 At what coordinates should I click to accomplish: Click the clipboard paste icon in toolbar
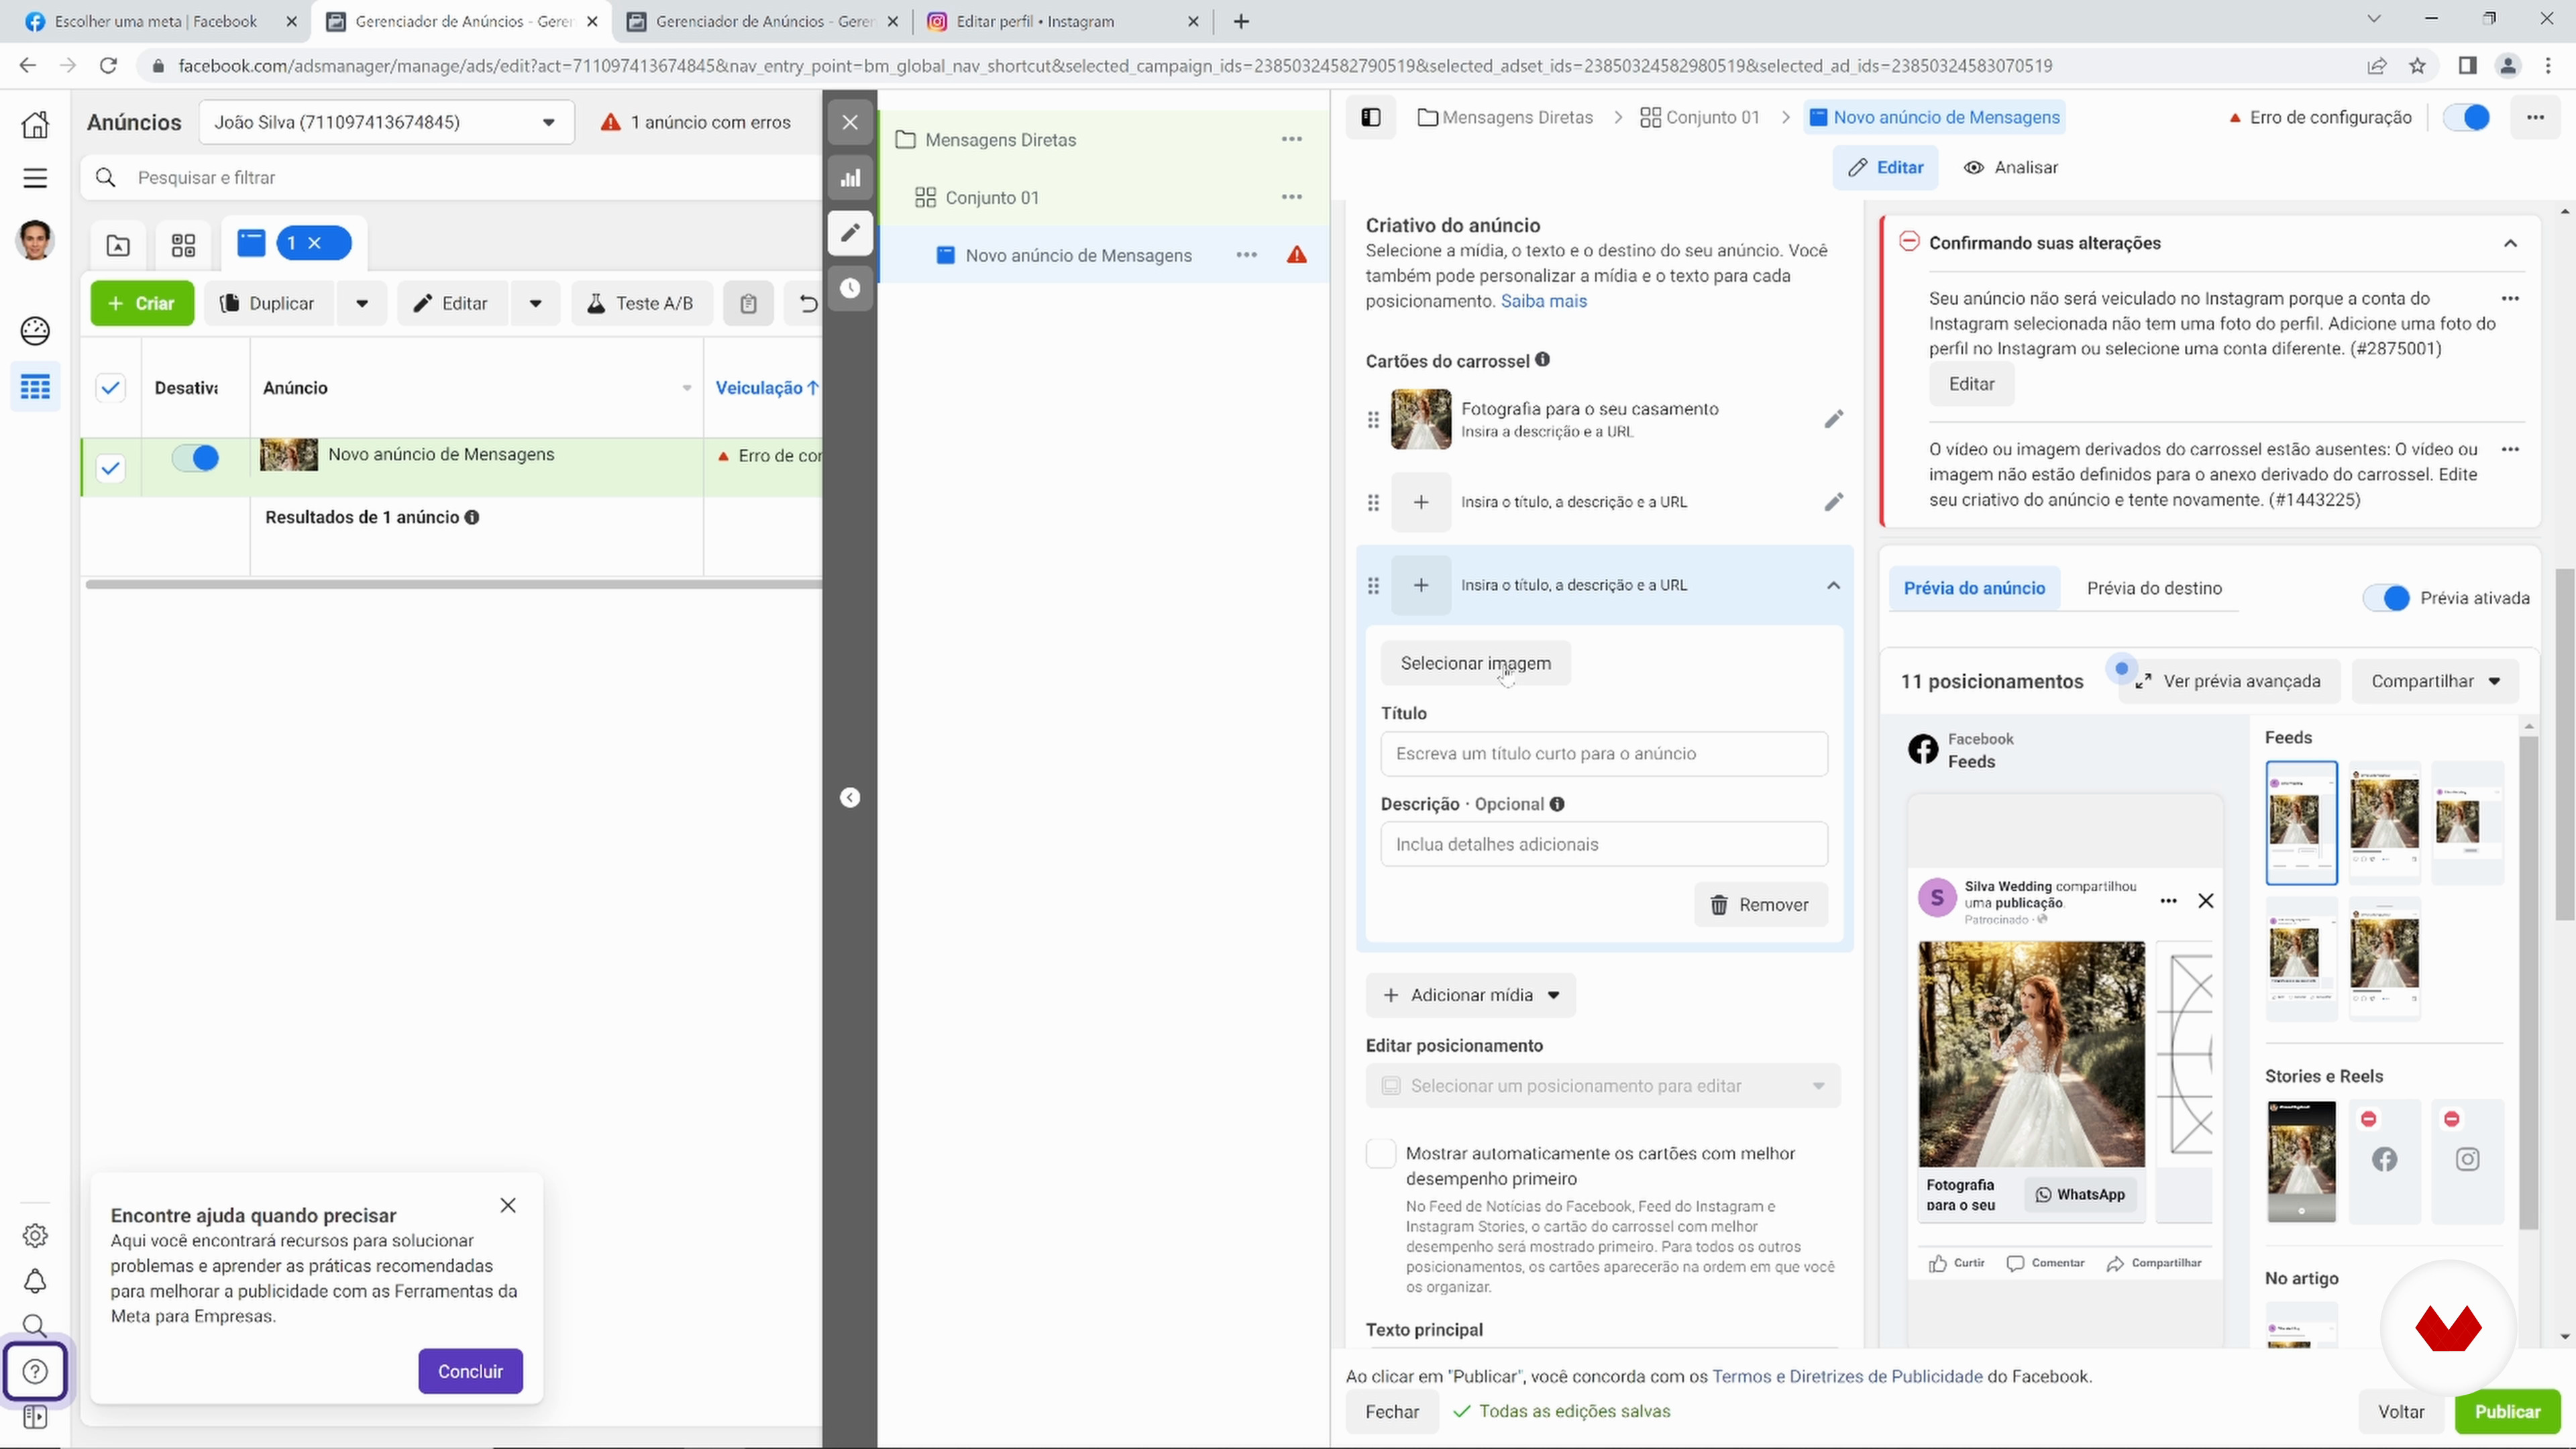pos(748,304)
